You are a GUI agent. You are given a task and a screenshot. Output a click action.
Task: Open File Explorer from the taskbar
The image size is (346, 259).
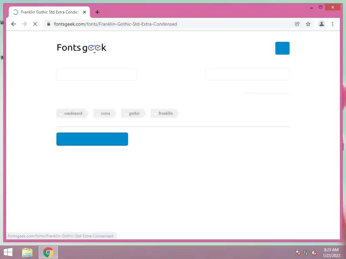27,252
